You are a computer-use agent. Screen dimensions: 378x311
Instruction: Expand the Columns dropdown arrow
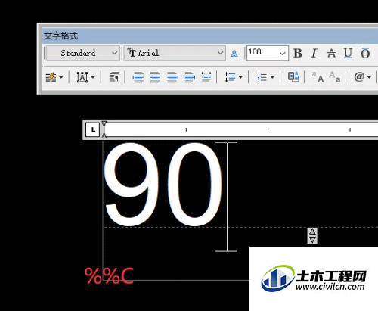[x=61, y=76]
